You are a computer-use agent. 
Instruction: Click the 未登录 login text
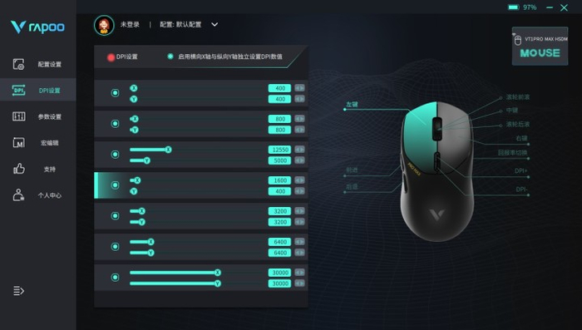130,24
